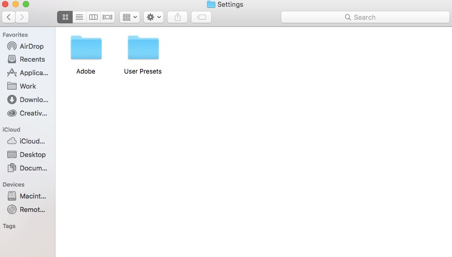Open Macintosh HD in the sidebar
The height and width of the screenshot is (257, 452).
(x=28, y=196)
